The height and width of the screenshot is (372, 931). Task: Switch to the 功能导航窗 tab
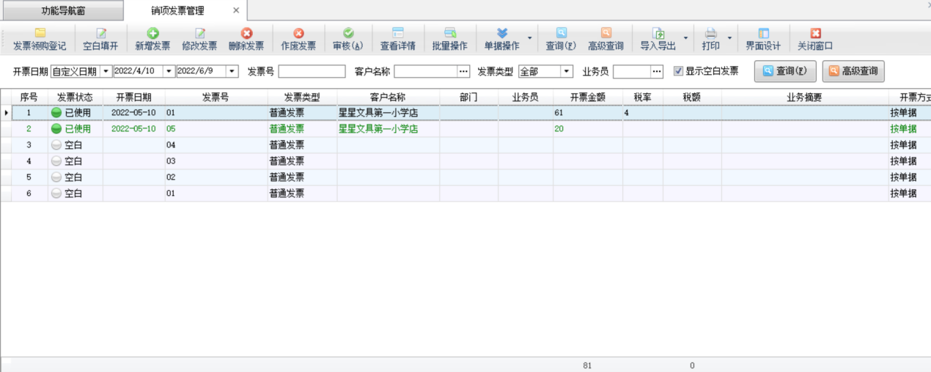tap(62, 11)
